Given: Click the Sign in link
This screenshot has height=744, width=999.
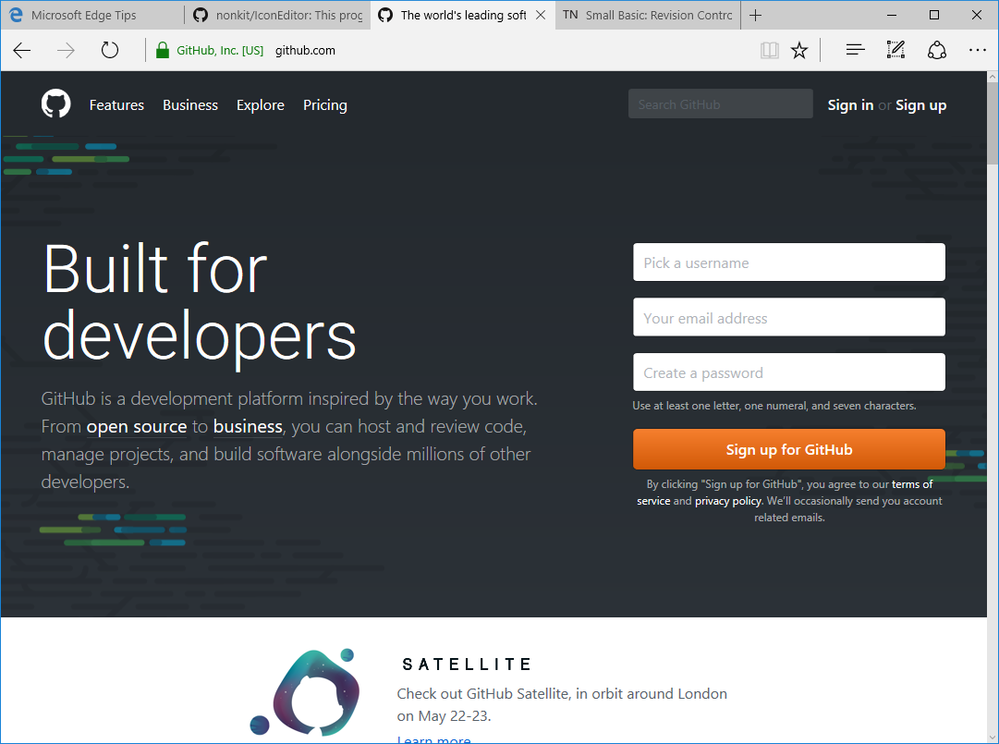Looking at the screenshot, I should coord(850,105).
